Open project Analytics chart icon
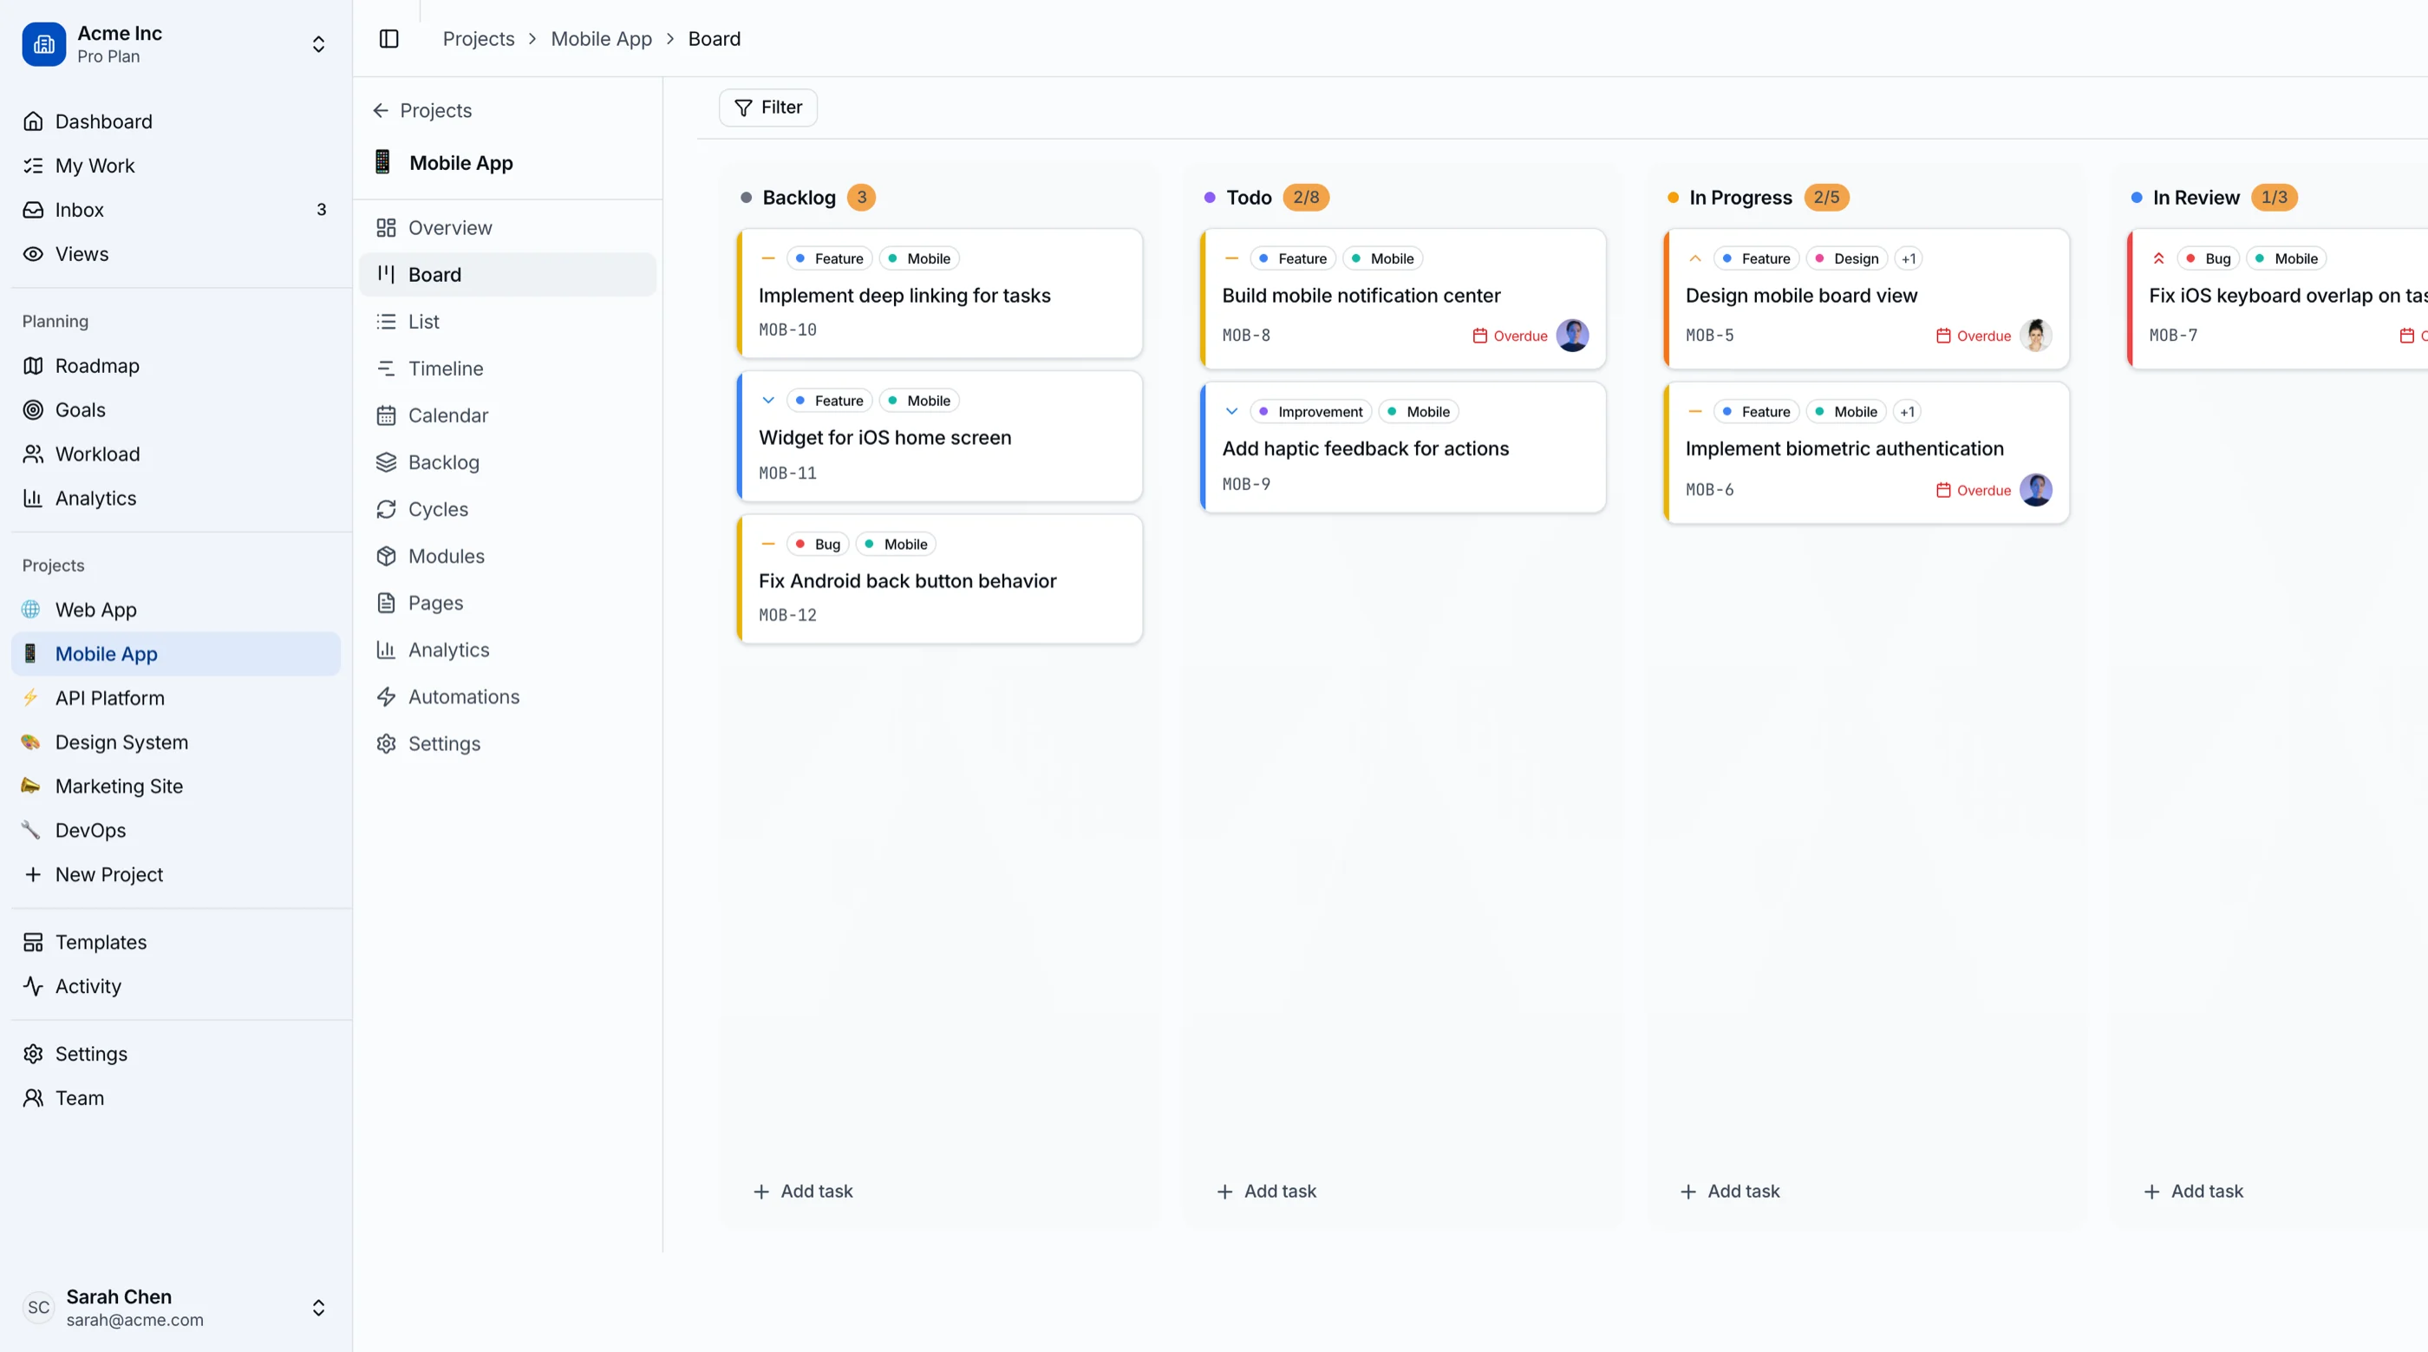2428x1352 pixels. point(387,650)
